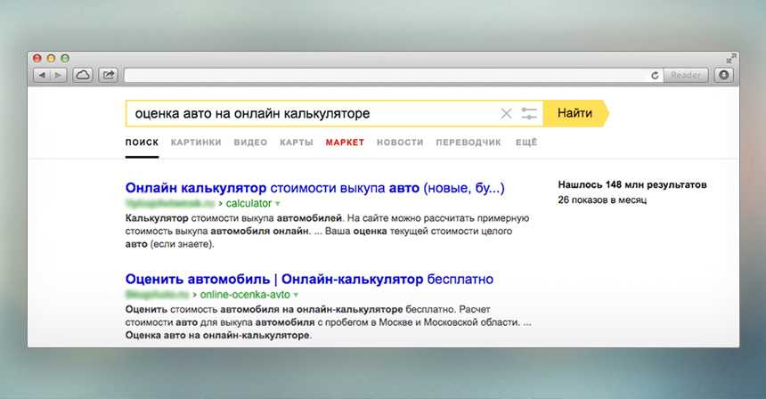This screenshot has height=399, width=766.
Task: Click inside the Yandex search query field
Action: click(x=312, y=114)
